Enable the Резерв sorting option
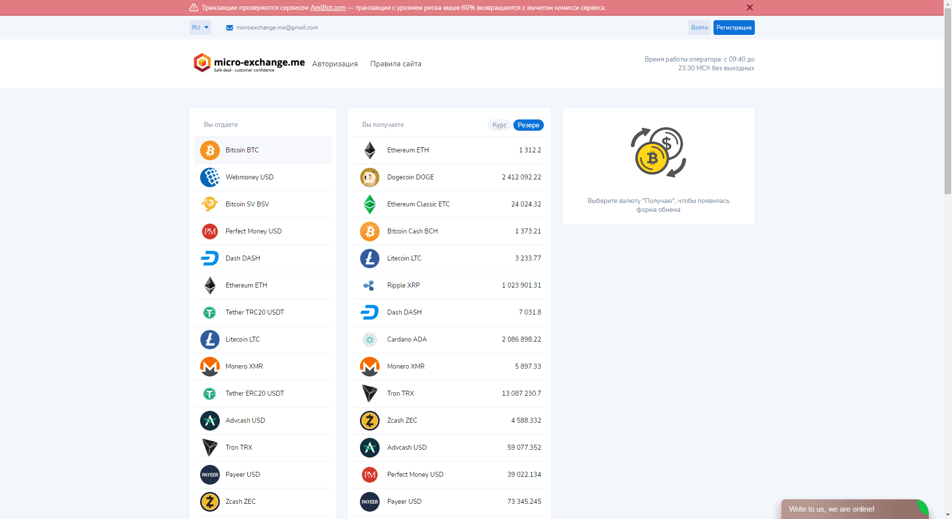Screen dimensions: 952x519 pos(528,125)
